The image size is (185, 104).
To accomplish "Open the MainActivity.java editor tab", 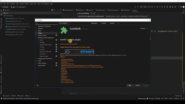I will [x=69, y=10].
